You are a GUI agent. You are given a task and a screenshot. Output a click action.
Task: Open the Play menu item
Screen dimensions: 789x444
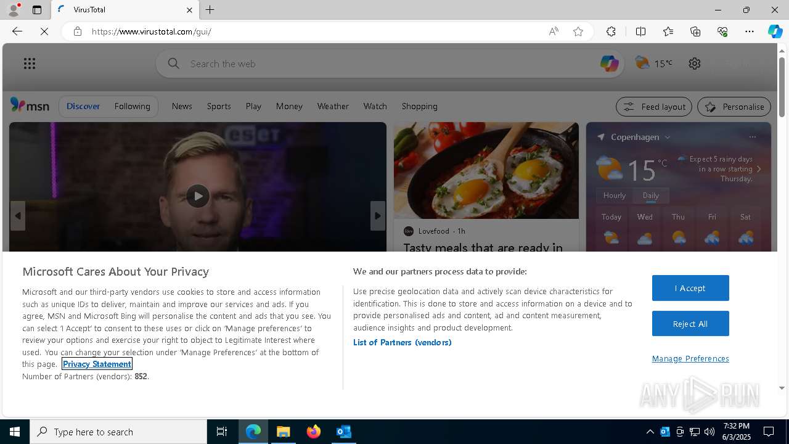pos(253,106)
